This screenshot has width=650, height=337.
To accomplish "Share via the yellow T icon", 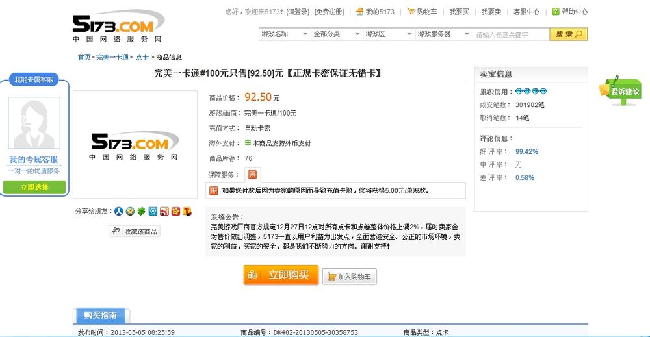I will click(187, 211).
